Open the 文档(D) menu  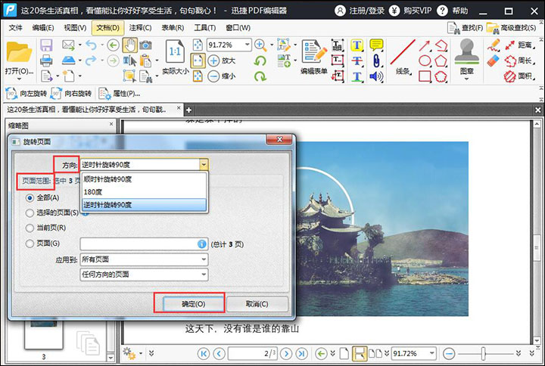107,27
